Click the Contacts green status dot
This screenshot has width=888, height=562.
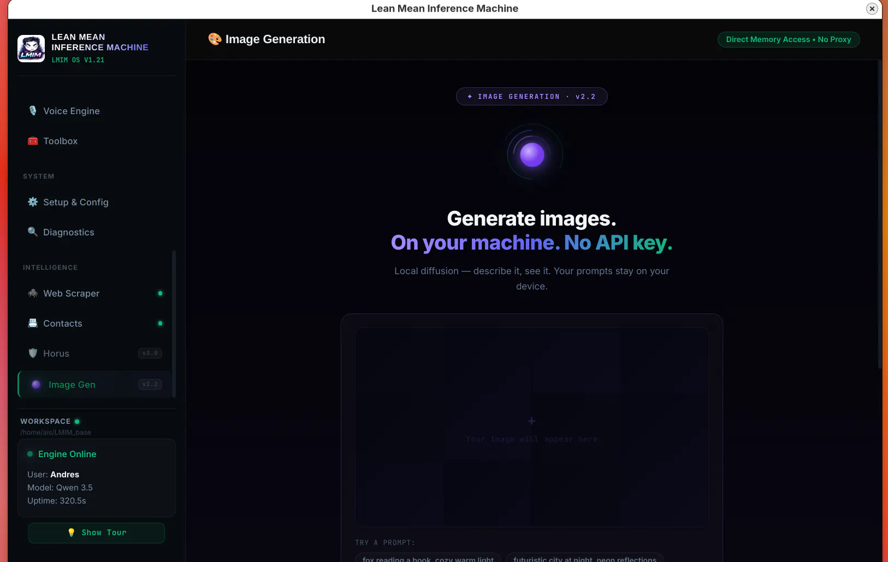[x=160, y=323]
